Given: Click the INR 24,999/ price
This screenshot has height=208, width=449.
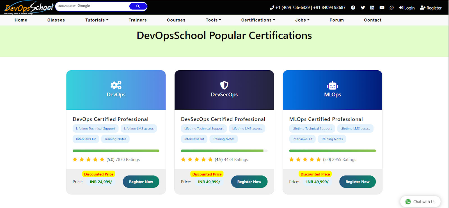Looking at the screenshot, I should pos(101,182).
